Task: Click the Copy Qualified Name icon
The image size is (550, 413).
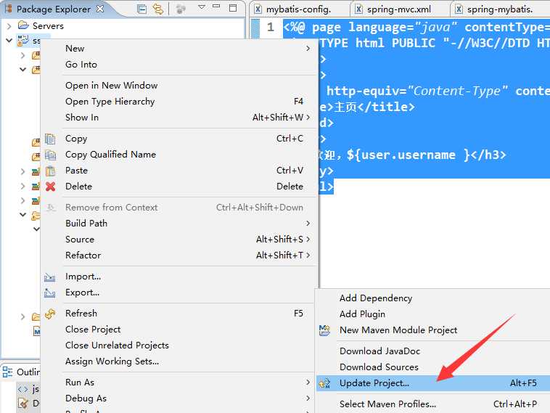Action: point(50,155)
